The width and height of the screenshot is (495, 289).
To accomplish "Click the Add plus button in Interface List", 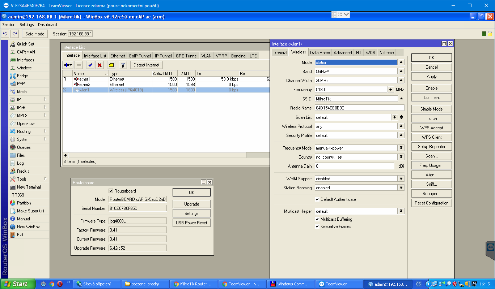I will [68, 65].
